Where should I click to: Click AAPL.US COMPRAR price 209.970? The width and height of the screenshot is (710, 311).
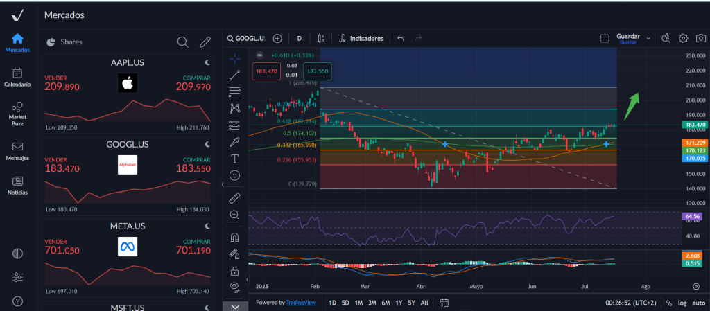193,87
